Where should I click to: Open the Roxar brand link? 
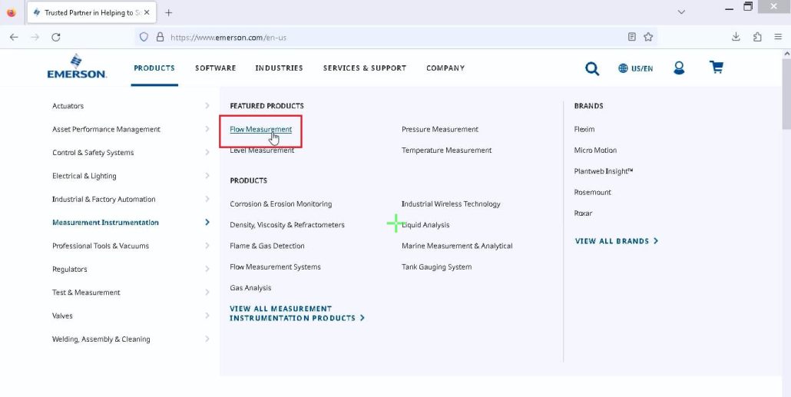pos(583,213)
